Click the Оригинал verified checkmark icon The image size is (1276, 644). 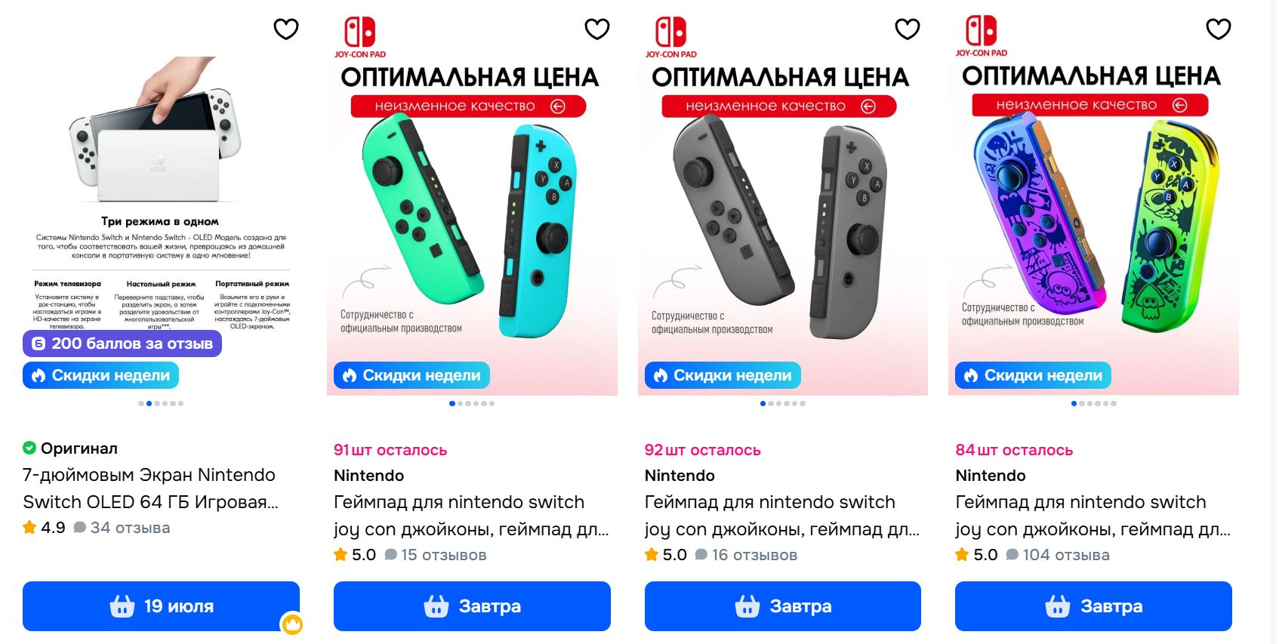[x=29, y=448]
